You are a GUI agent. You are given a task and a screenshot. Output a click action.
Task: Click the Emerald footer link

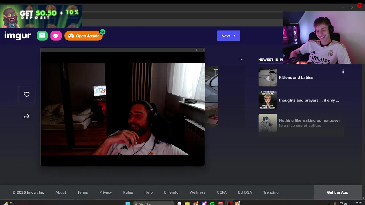click(x=171, y=192)
